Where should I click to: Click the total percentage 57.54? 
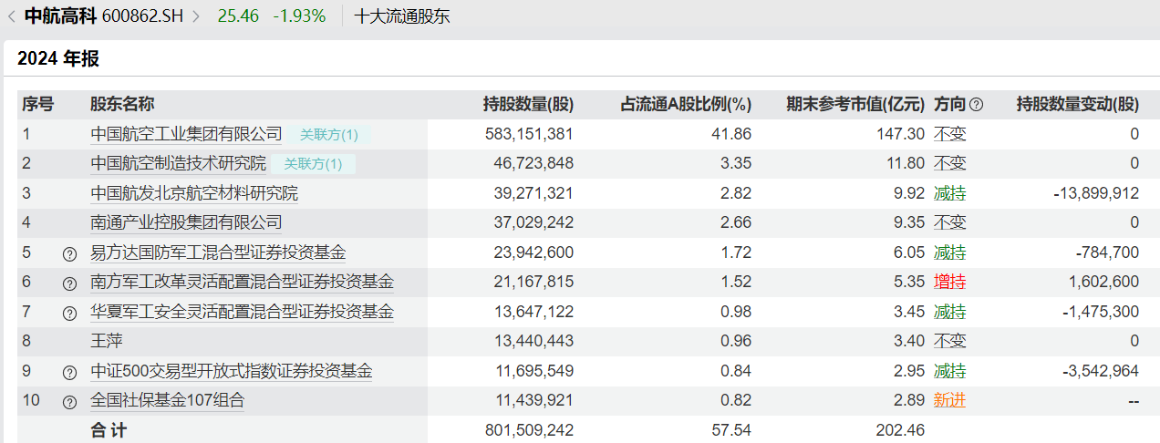[x=733, y=429]
